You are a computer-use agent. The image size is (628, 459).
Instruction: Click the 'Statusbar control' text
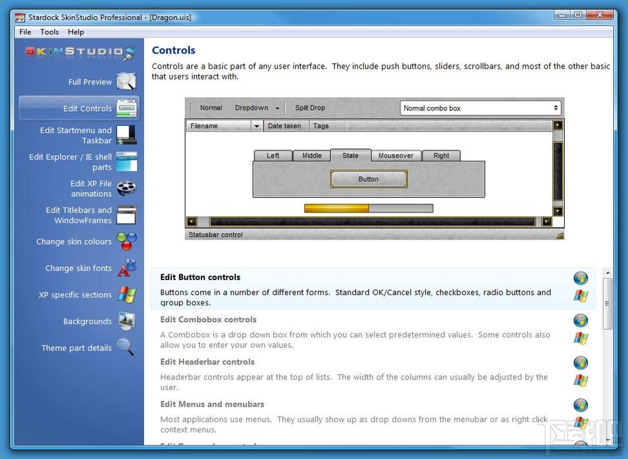tap(216, 235)
